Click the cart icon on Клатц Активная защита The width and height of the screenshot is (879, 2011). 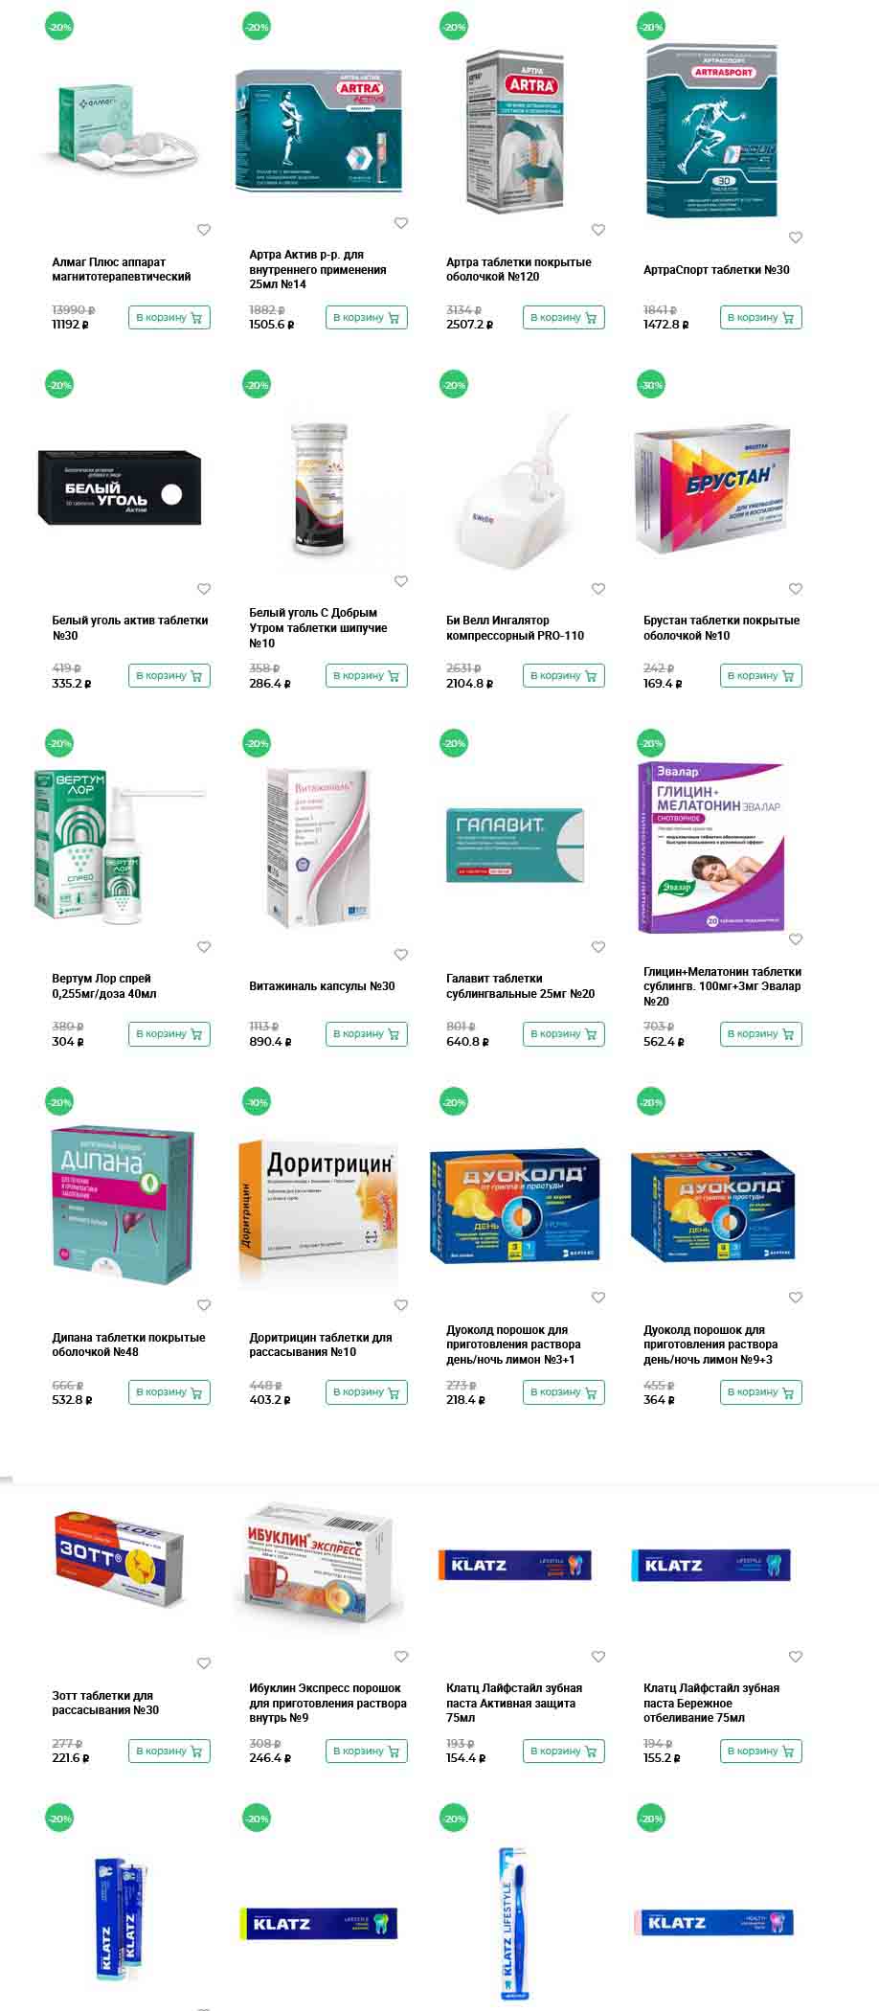click(591, 1751)
